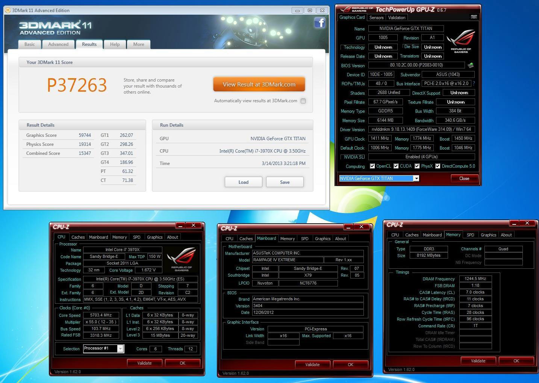539x383 pixels.
Task: Open the Processor #1 selection dropdown
Action: pyautogui.click(x=120, y=349)
